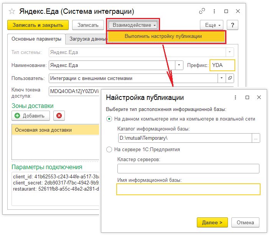Open the selected Пользователь record icon
The height and width of the screenshot is (235, 269).
point(230,78)
